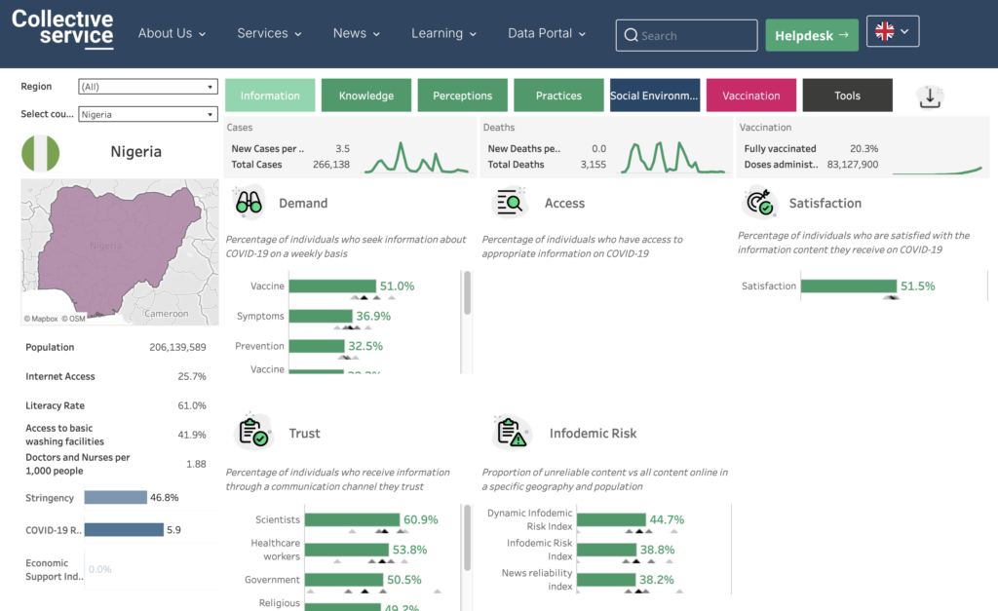Click the Infodemic Risk heading
The image size is (998, 611).
[x=593, y=433]
